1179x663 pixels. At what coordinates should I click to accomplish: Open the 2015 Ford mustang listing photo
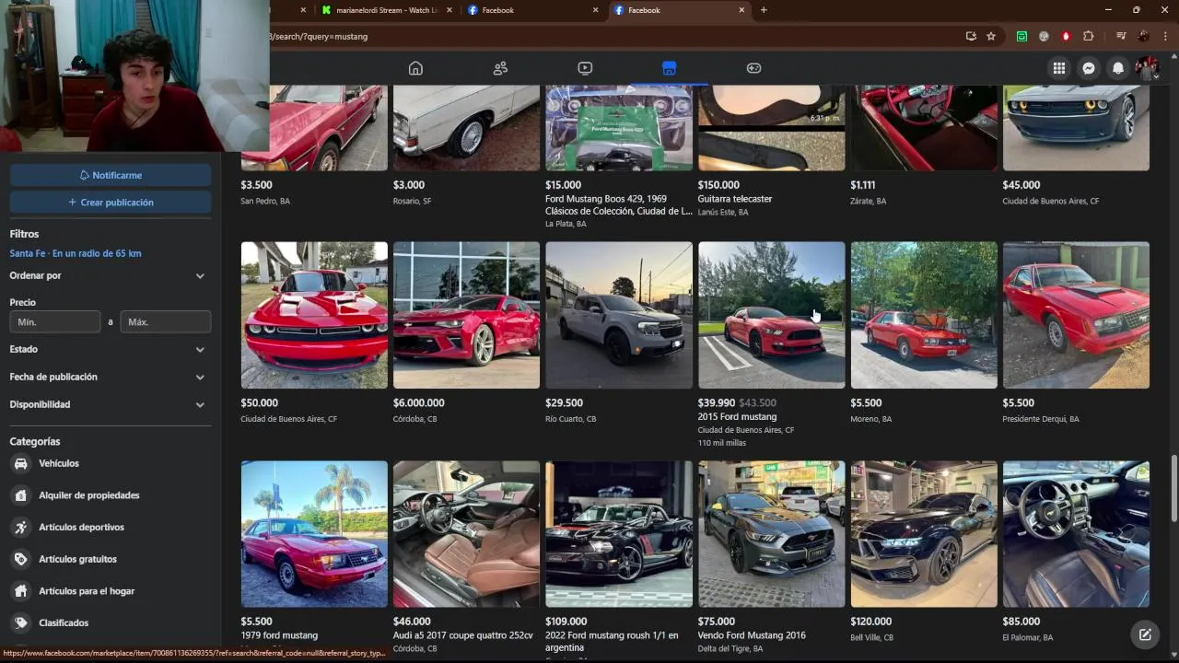771,315
